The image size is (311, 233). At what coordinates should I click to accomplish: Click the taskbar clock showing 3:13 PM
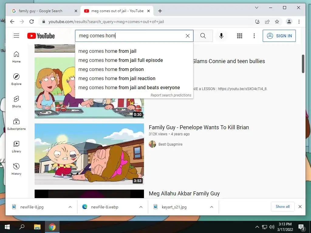tap(285, 227)
